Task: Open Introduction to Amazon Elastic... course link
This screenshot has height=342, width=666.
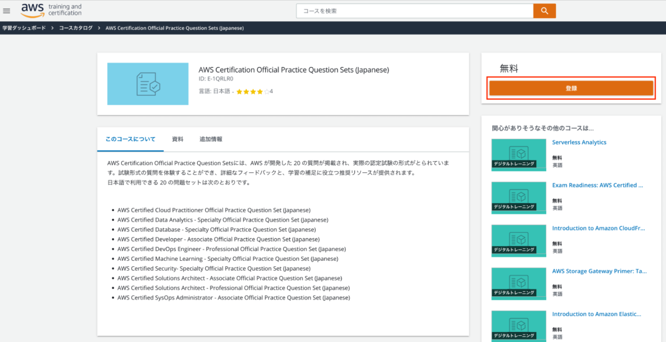Action: [x=596, y=314]
